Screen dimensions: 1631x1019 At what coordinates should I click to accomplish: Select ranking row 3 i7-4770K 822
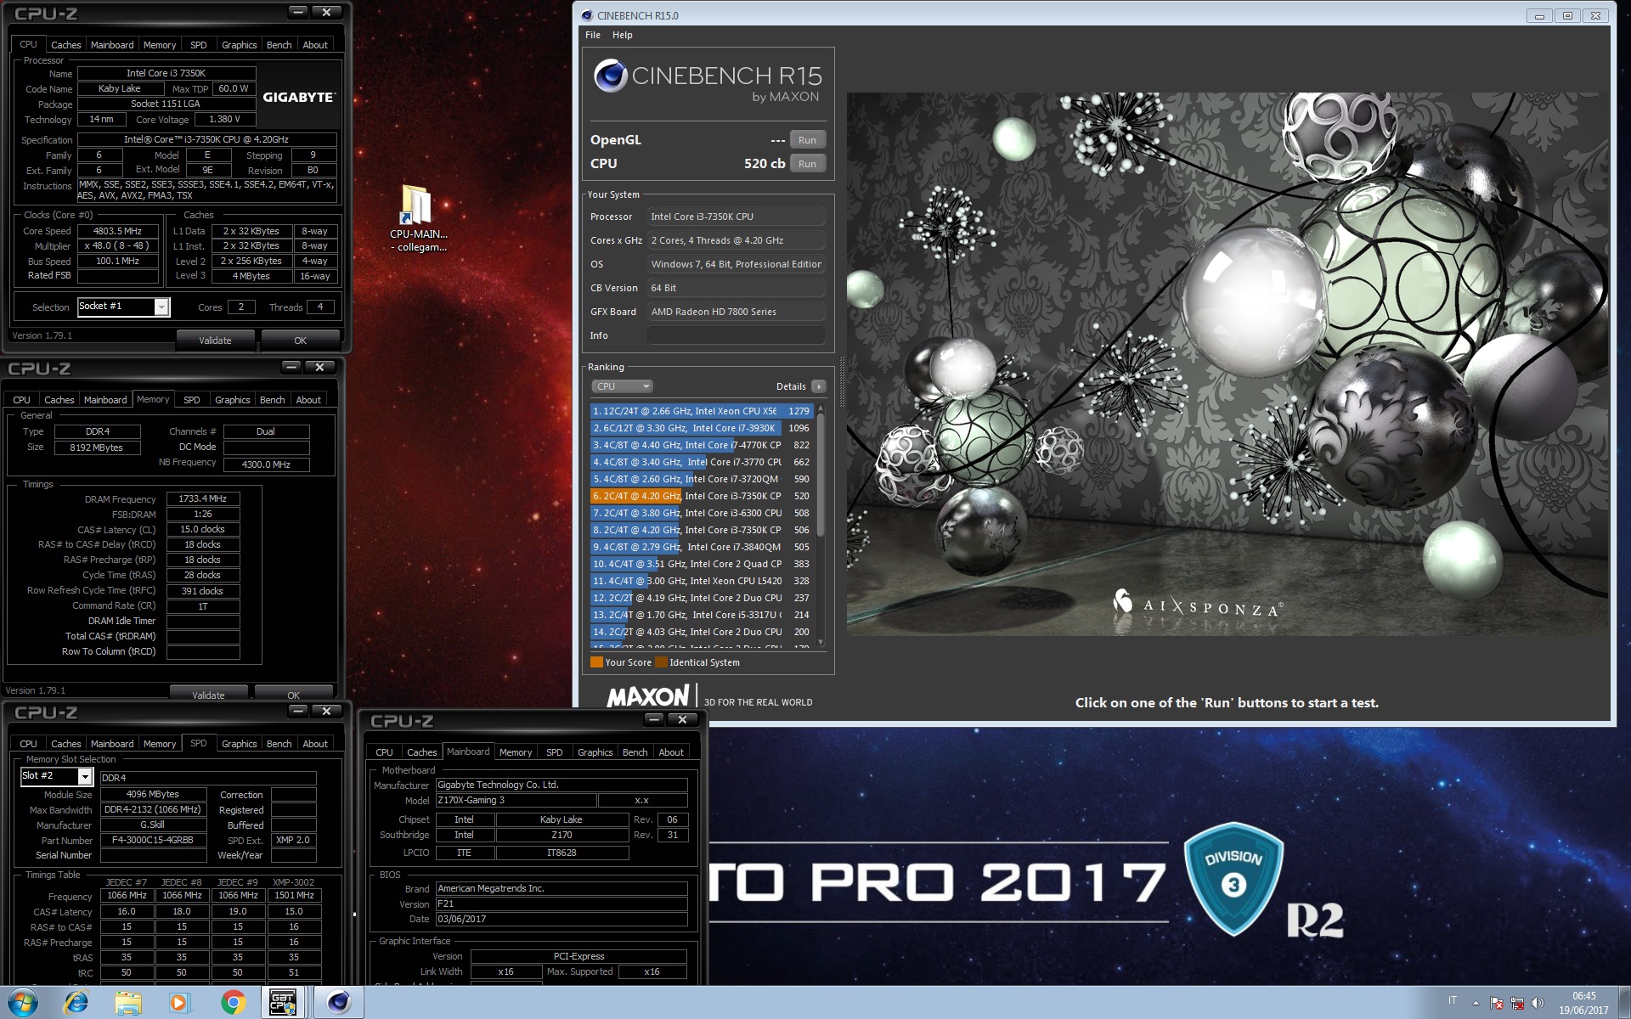tap(702, 445)
